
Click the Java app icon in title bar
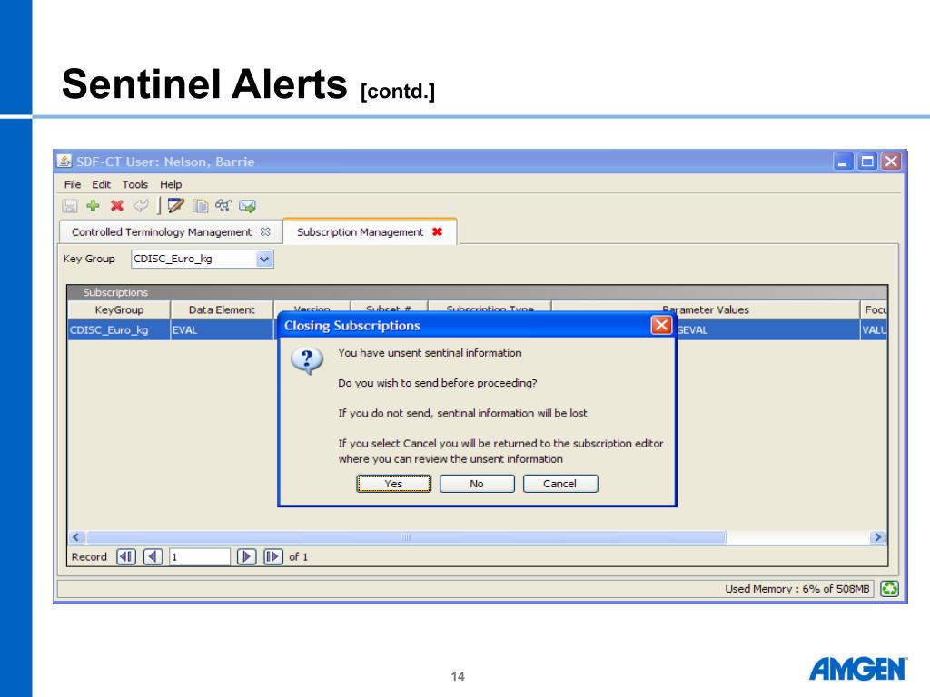(x=64, y=162)
